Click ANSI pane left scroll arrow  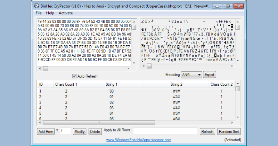pos(144,66)
